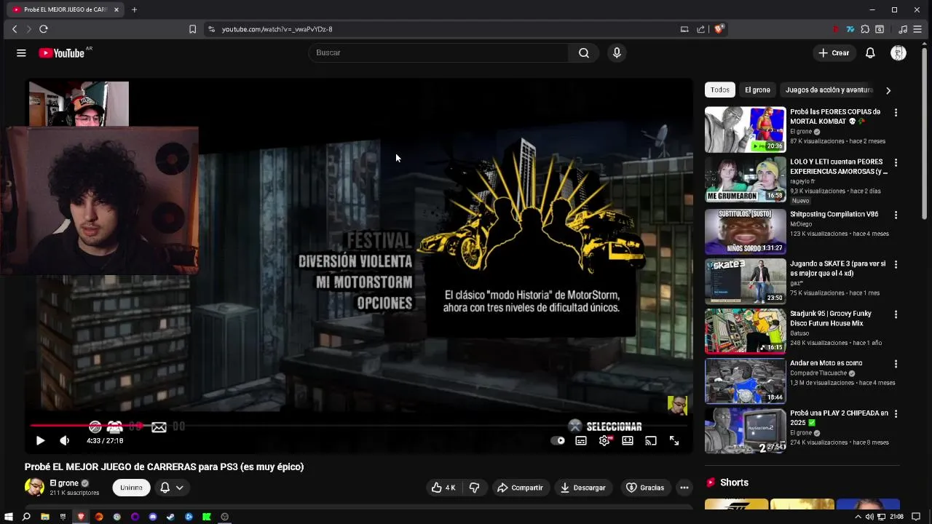Screen dimensions: 932x524
Task: Open YouTube notifications bell
Action: click(870, 53)
